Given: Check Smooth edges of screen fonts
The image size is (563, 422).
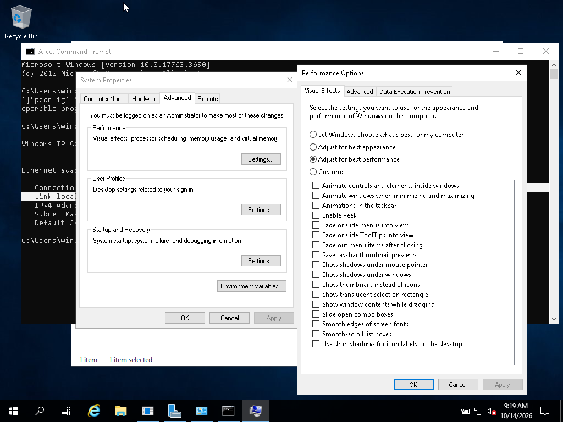Looking at the screenshot, I should pos(316,324).
